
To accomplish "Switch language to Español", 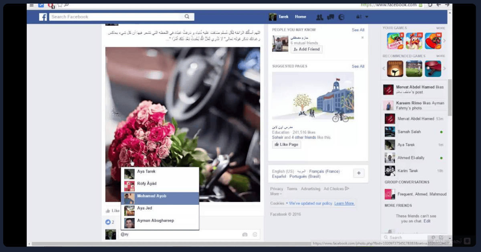I will pyautogui.click(x=279, y=177).
